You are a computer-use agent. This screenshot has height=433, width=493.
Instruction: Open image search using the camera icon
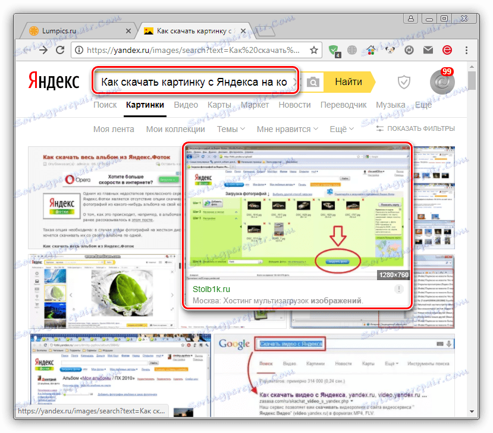tap(314, 82)
